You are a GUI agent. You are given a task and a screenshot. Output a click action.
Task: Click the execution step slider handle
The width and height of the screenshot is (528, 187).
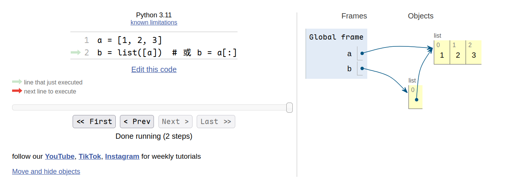pos(289,107)
